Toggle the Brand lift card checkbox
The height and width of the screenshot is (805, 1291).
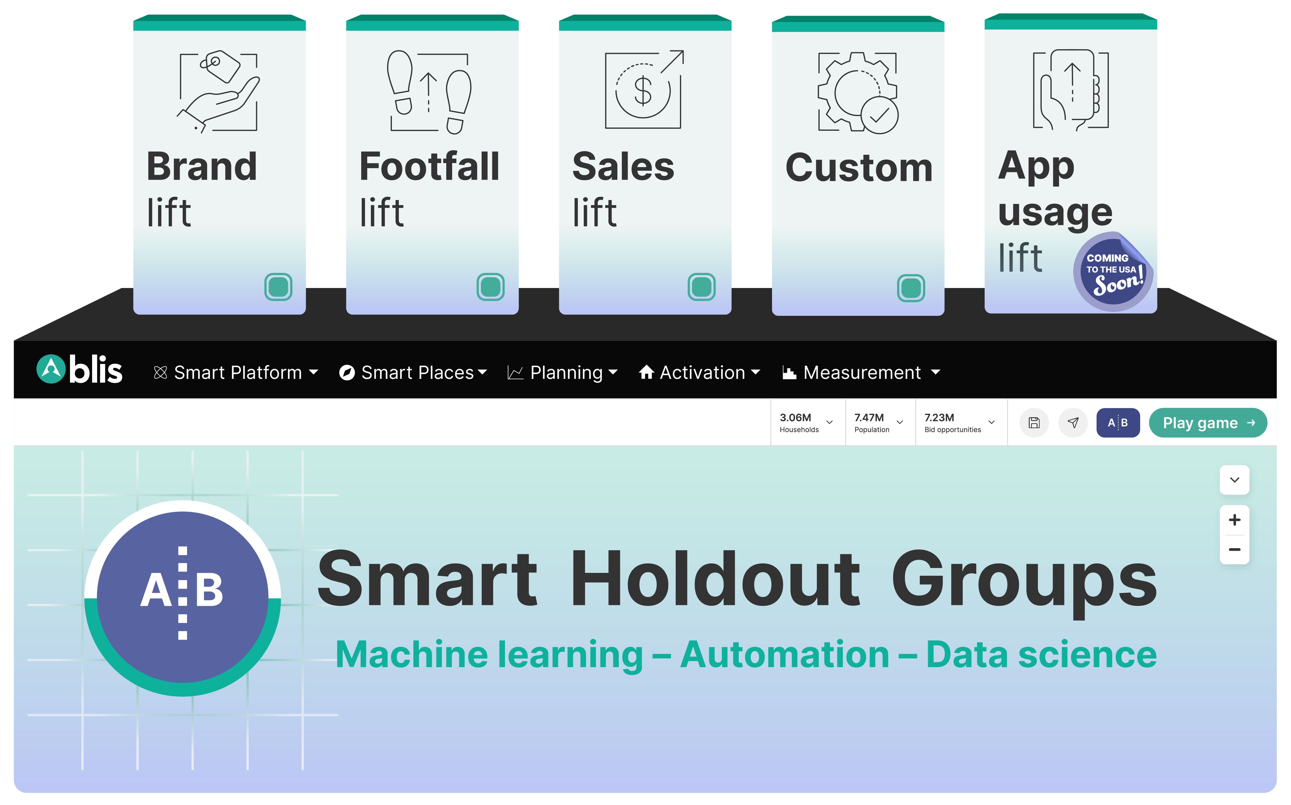tap(278, 287)
